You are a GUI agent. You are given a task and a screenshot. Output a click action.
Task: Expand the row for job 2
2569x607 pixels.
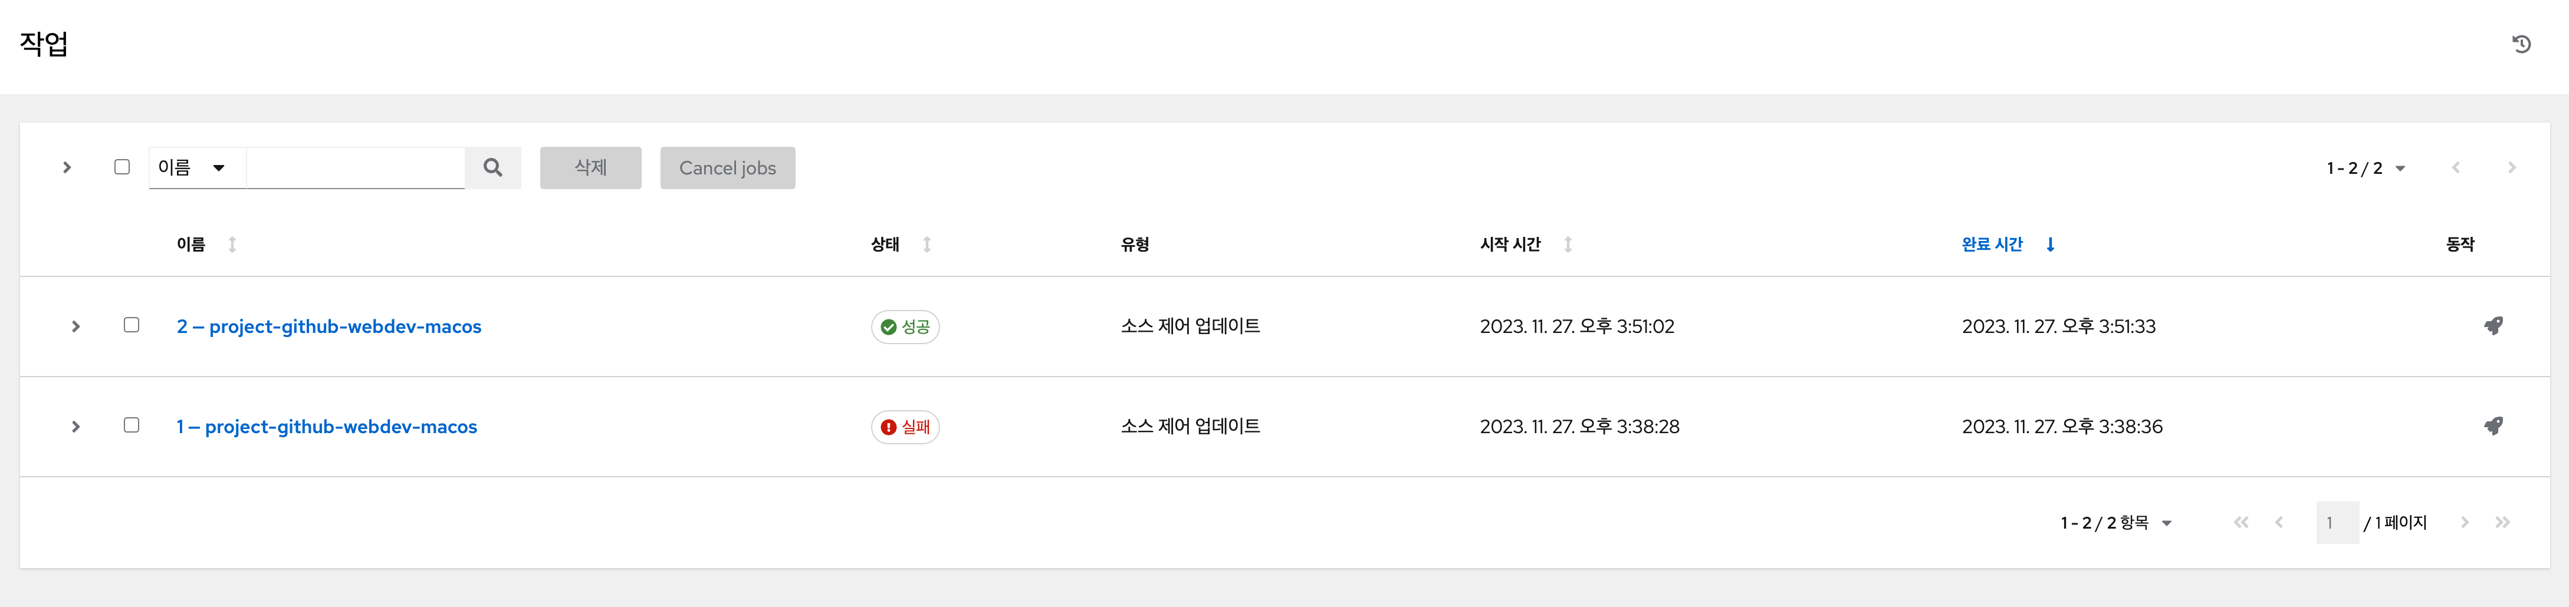pos(76,326)
